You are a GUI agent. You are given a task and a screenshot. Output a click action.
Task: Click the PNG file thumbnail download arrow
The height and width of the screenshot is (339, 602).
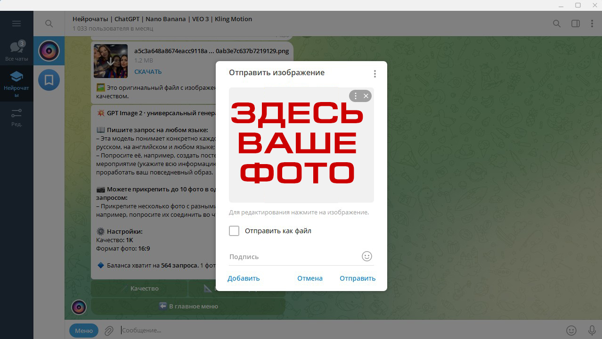[x=111, y=61]
